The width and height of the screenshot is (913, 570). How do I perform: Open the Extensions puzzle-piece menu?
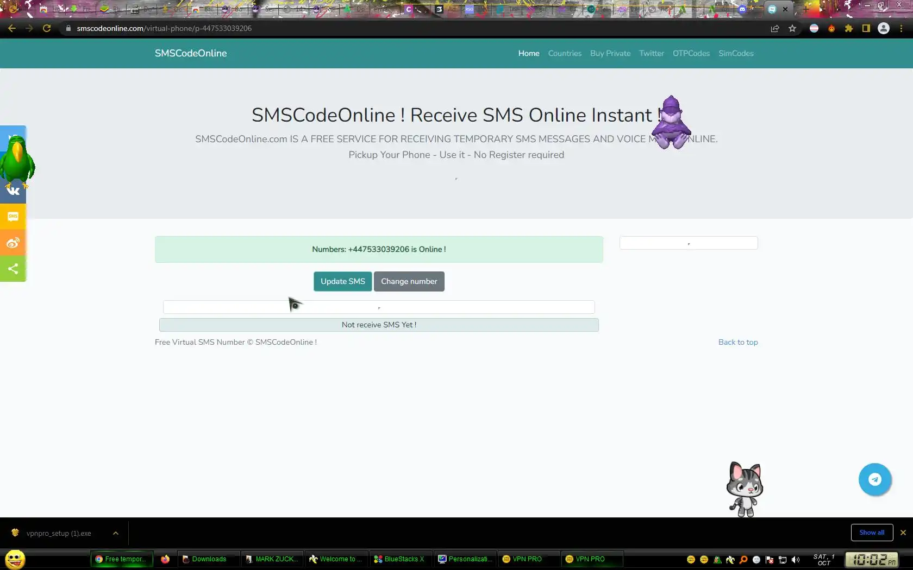click(849, 28)
